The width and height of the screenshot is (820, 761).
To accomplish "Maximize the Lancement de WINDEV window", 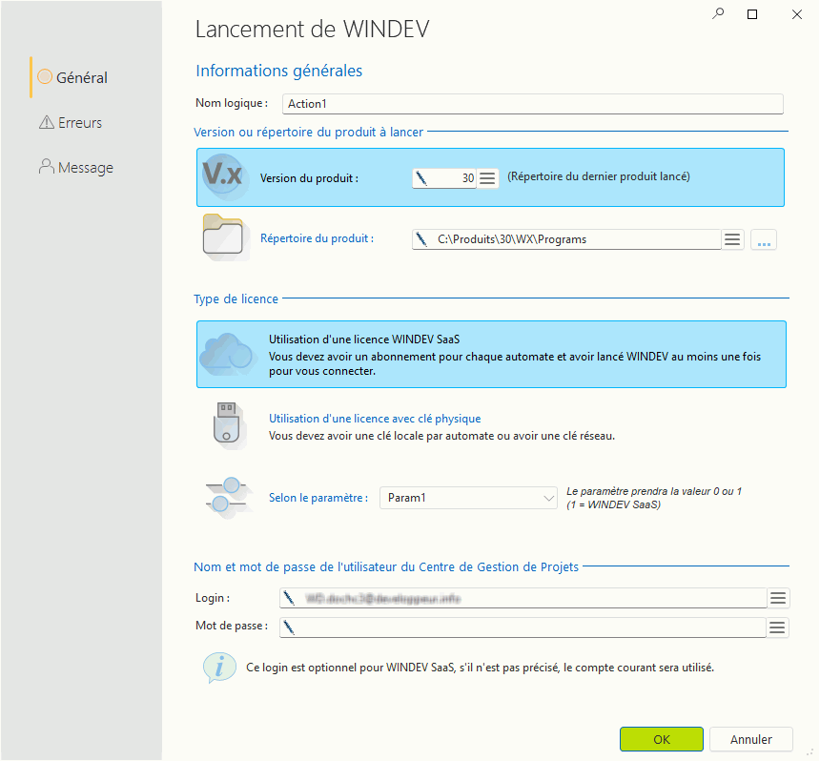I will 752,14.
